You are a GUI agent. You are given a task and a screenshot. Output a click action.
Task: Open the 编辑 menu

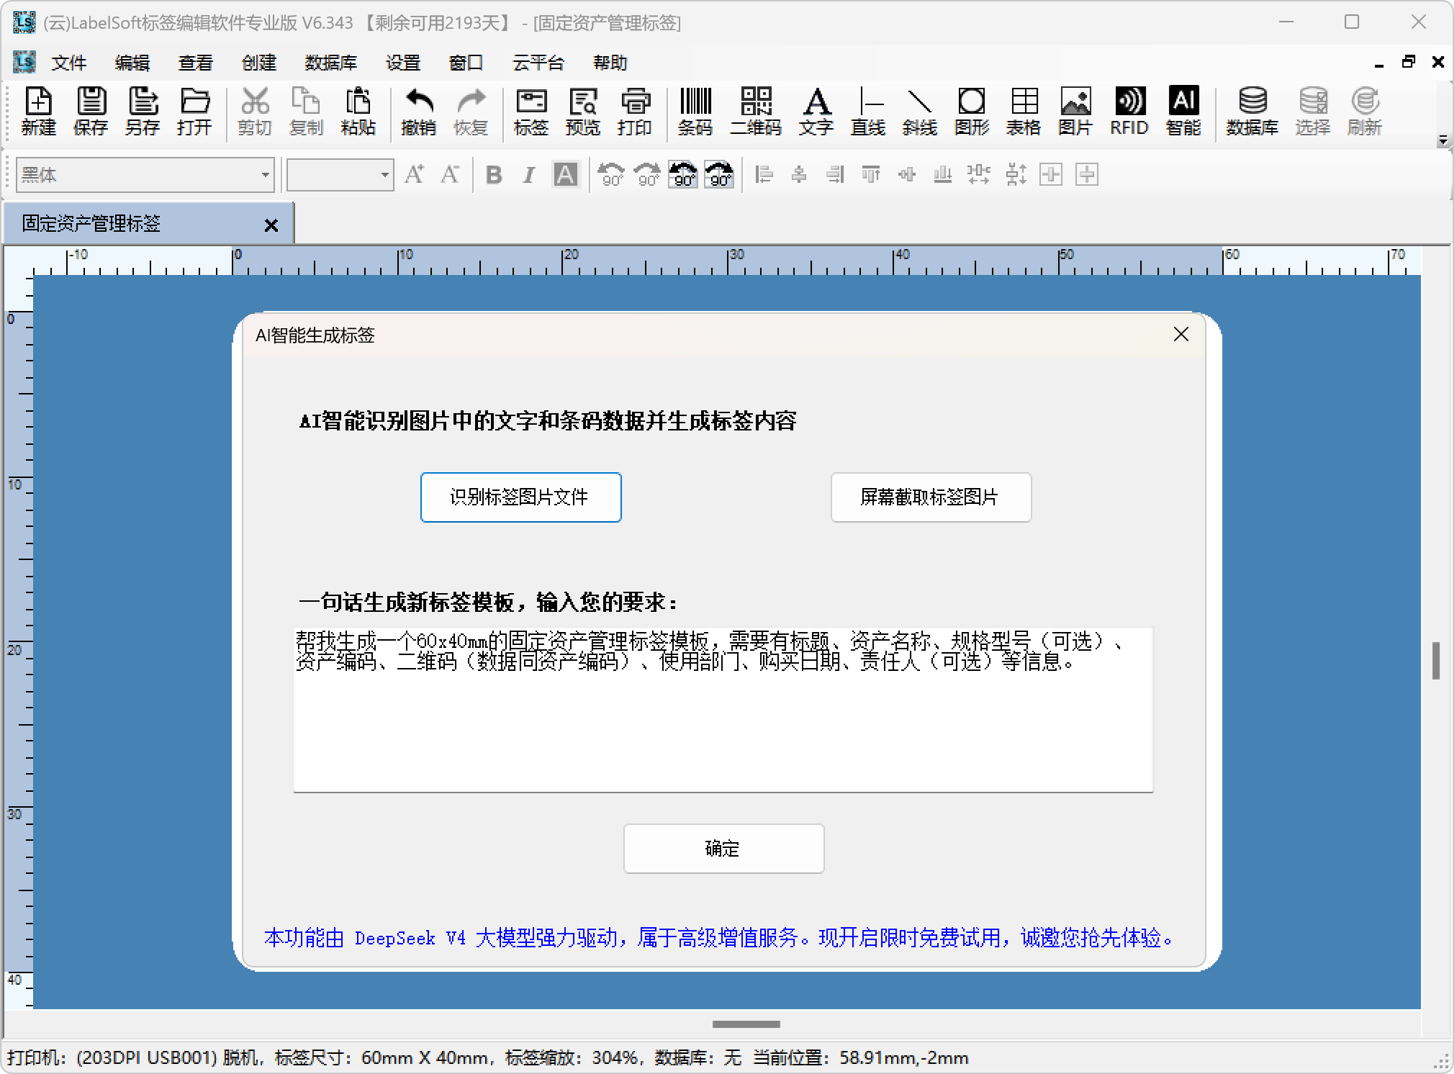coord(132,63)
